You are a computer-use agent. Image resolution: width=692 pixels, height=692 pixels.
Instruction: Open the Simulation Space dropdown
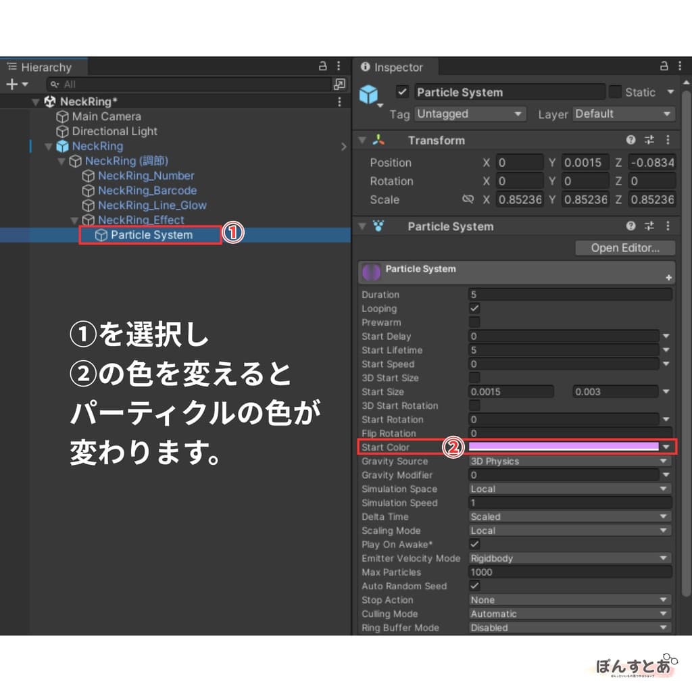point(570,489)
